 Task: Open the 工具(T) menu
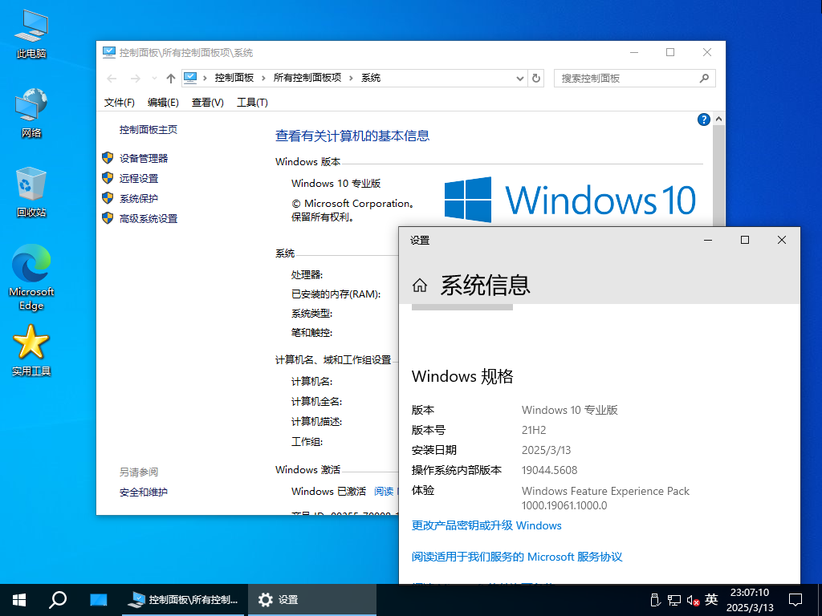252,103
